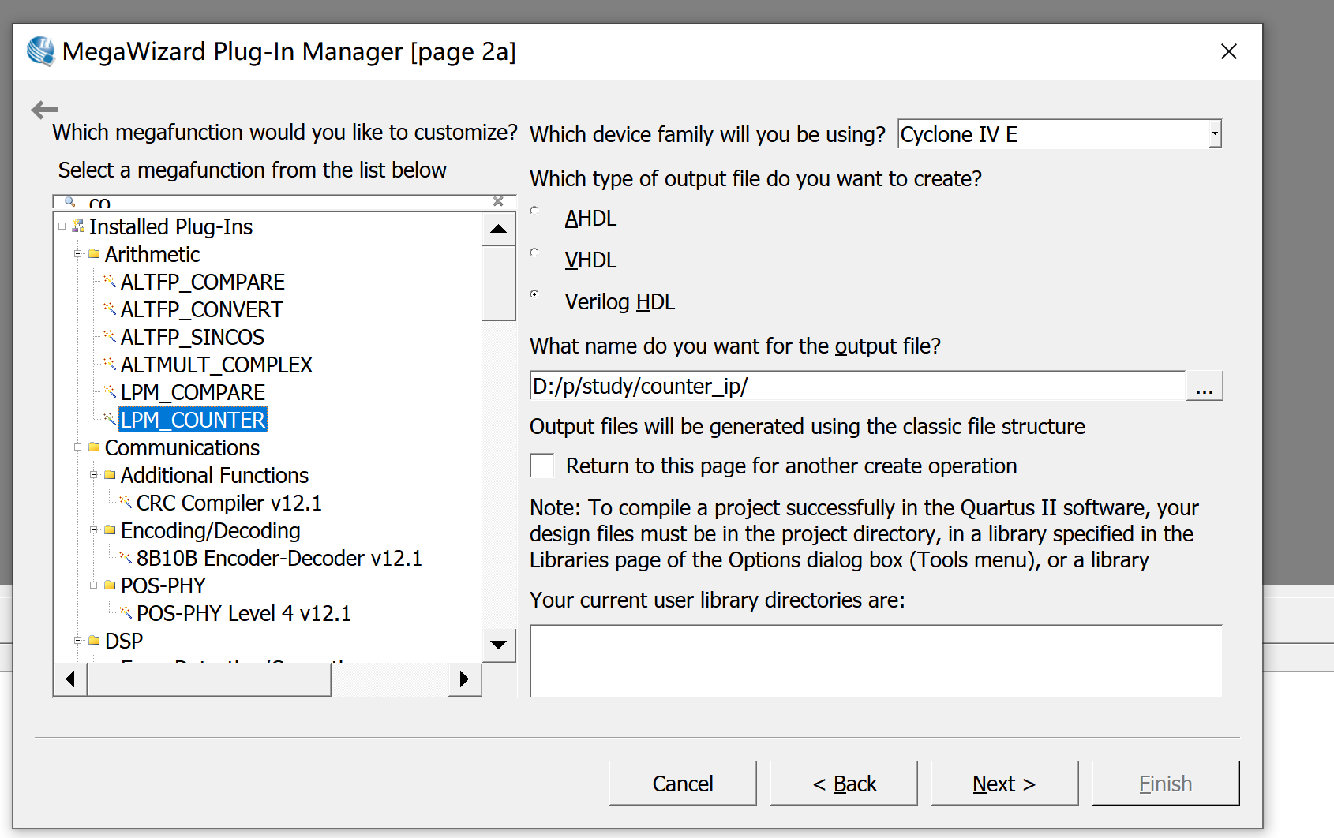Viewport: 1334px width, 838px height.
Task: Select AHDL output file type
Action: [535, 211]
